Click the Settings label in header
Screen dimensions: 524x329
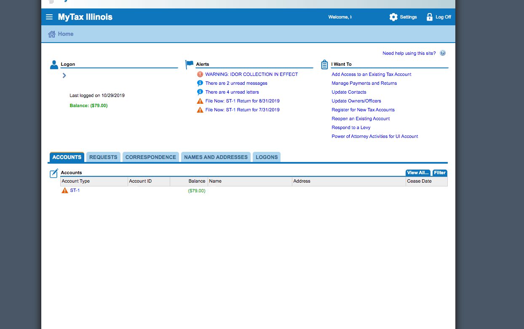pyautogui.click(x=408, y=17)
